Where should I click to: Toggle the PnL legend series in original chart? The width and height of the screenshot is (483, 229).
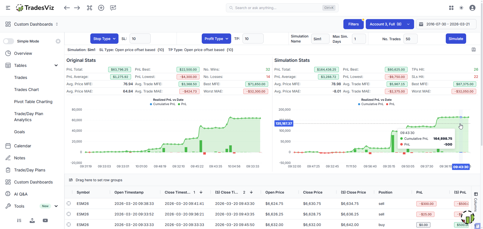(182, 104)
